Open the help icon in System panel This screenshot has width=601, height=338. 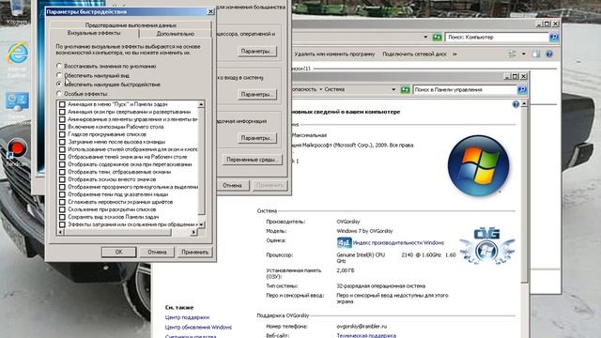[x=516, y=104]
